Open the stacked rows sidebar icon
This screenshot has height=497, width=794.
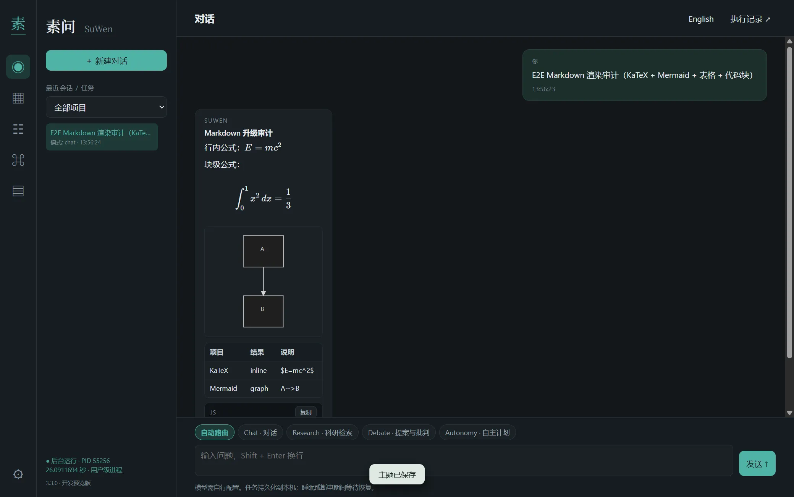18,191
